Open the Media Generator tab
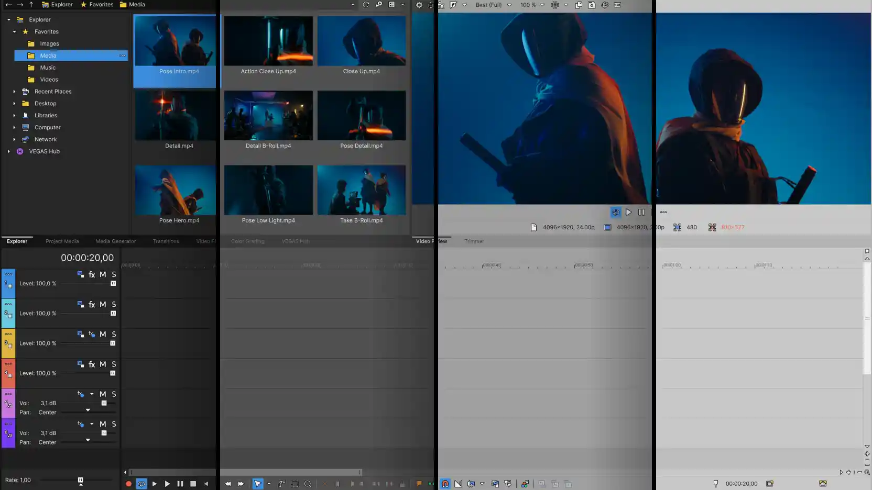The width and height of the screenshot is (872, 490). pos(116,241)
